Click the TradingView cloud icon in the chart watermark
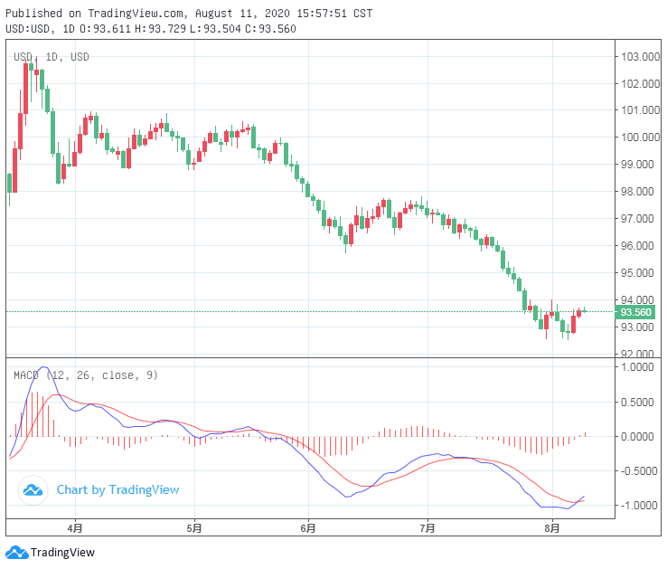Screen dimensions: 667x569 33,490
